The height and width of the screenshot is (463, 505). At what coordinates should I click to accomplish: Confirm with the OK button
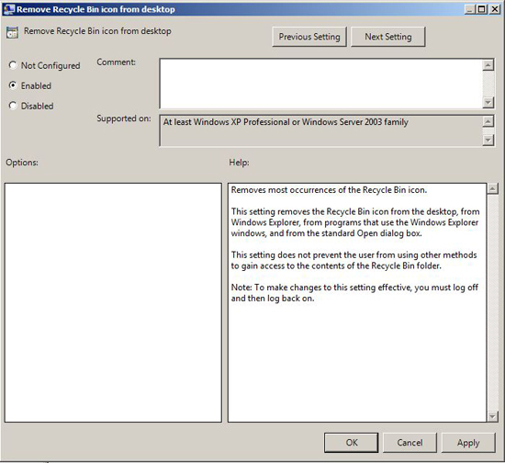(352, 443)
